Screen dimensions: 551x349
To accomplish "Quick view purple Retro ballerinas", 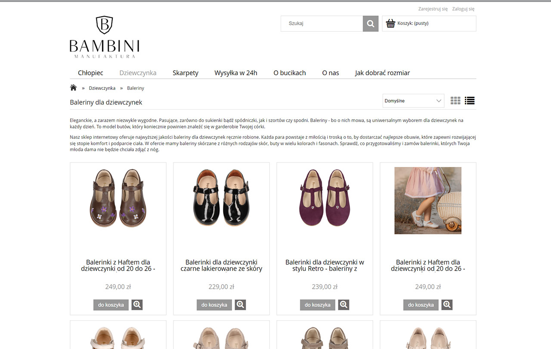I will click(344, 305).
